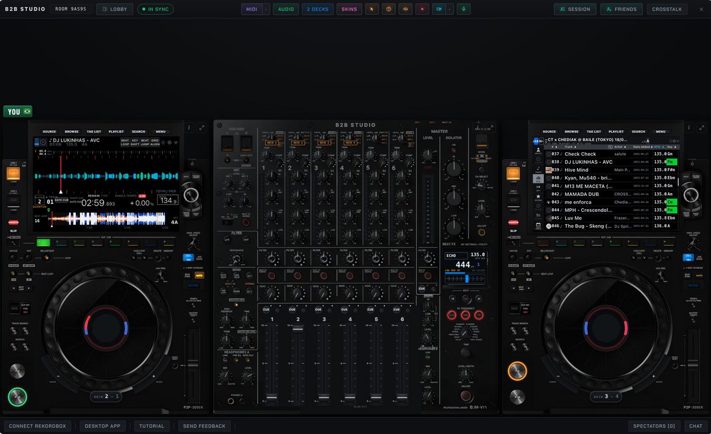The width and height of the screenshot is (711, 434).
Task: Click the YOU Brazil flag badge
Action: click(x=18, y=111)
